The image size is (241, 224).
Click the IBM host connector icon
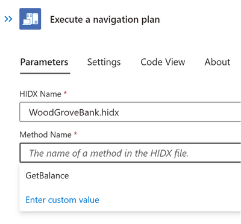click(x=30, y=19)
